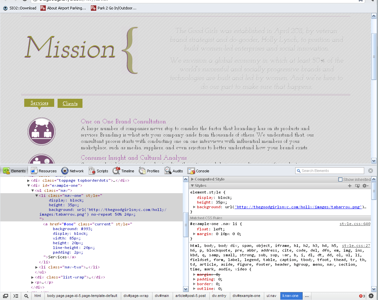Viewport: 378px width, 300px height.
Task: Open style.css:640 source link
Action: (355, 224)
